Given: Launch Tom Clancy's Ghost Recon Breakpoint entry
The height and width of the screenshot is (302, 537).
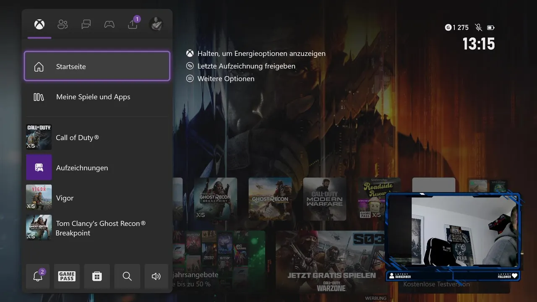Looking at the screenshot, I should [x=97, y=228].
